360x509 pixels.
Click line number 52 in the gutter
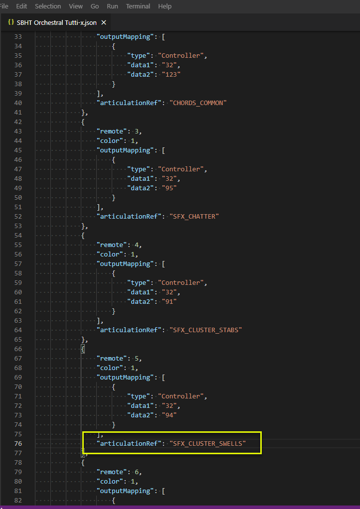click(18, 216)
